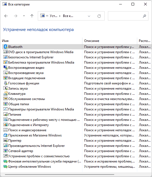Viewport: 152px width, 177px height.
Task: Click the Поиск и индексирование icon
Action: pyautogui.click(x=5, y=130)
